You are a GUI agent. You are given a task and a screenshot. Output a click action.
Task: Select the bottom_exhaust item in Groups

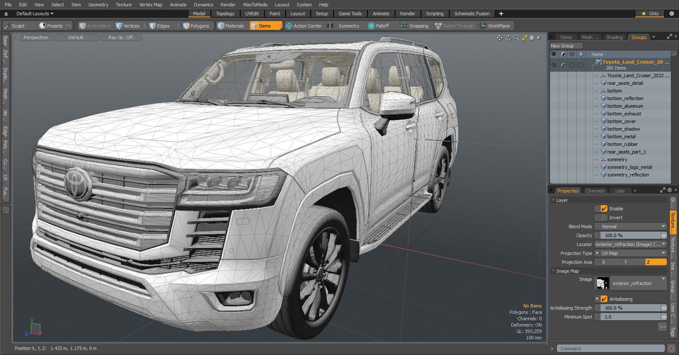[x=624, y=114]
